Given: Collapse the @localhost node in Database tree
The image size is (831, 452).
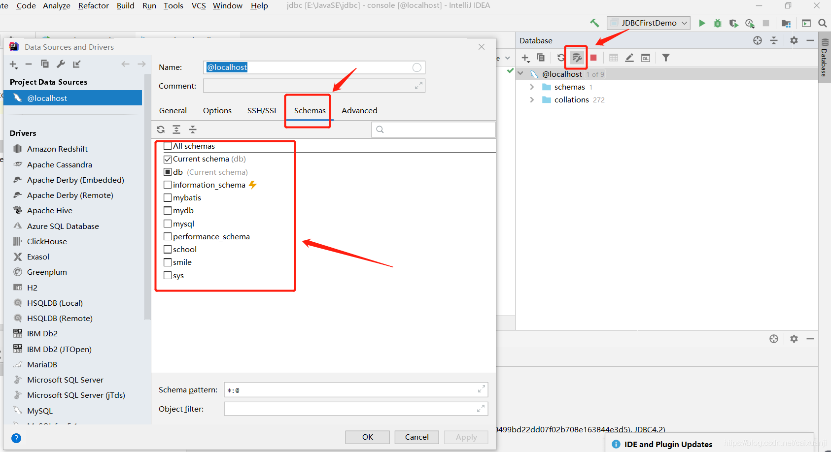Looking at the screenshot, I should [x=520, y=74].
